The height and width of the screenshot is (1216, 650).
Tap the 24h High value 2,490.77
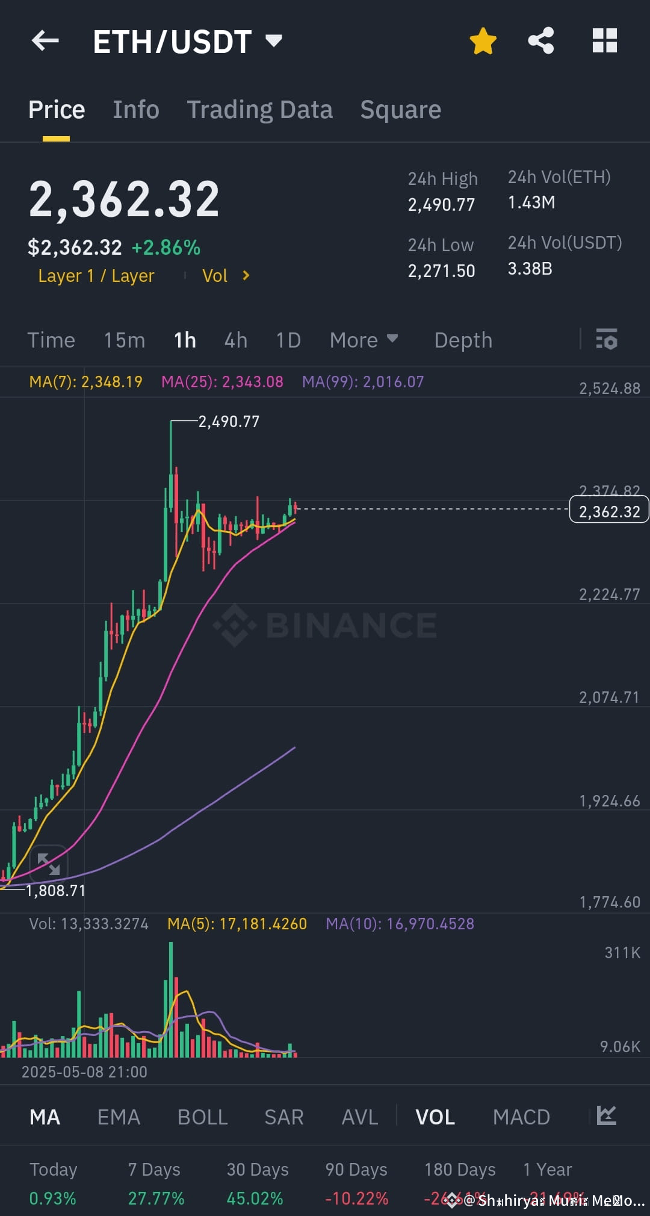coord(441,205)
